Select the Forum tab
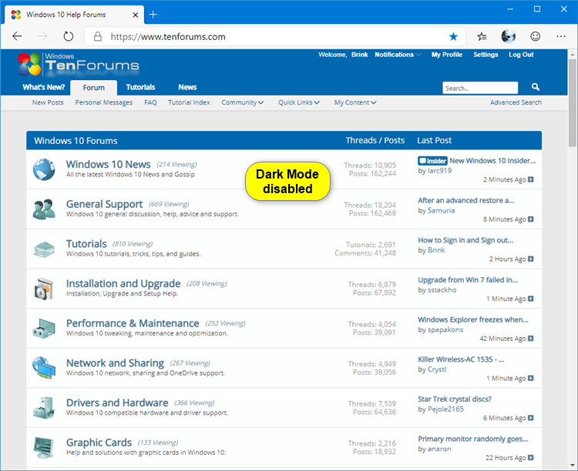578x471 pixels. click(93, 88)
